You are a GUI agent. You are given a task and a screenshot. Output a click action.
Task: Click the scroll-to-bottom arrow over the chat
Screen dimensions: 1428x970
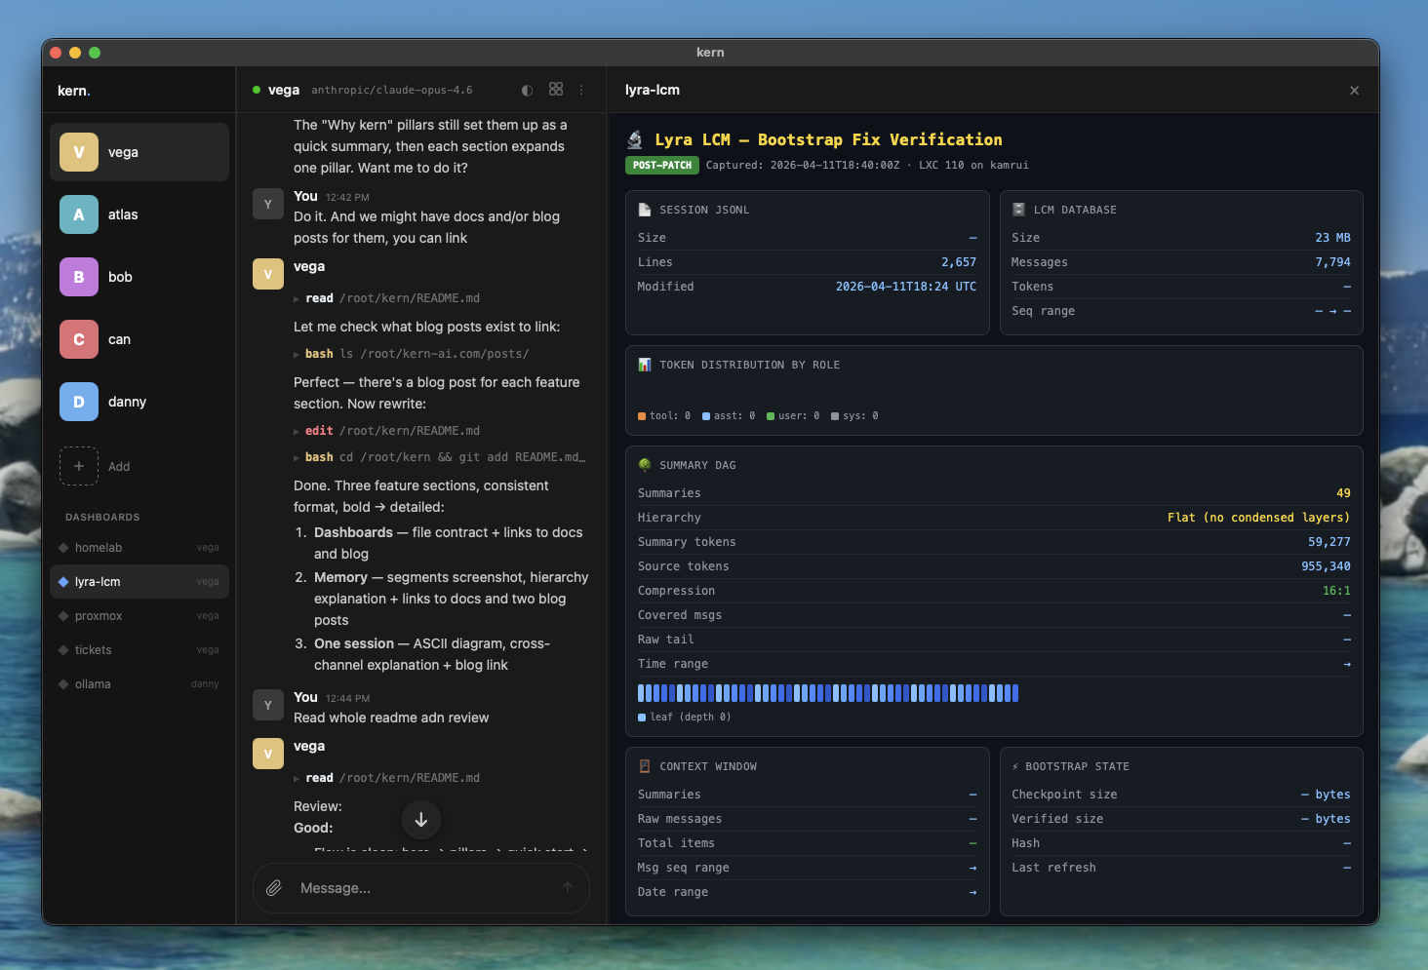pos(420,820)
